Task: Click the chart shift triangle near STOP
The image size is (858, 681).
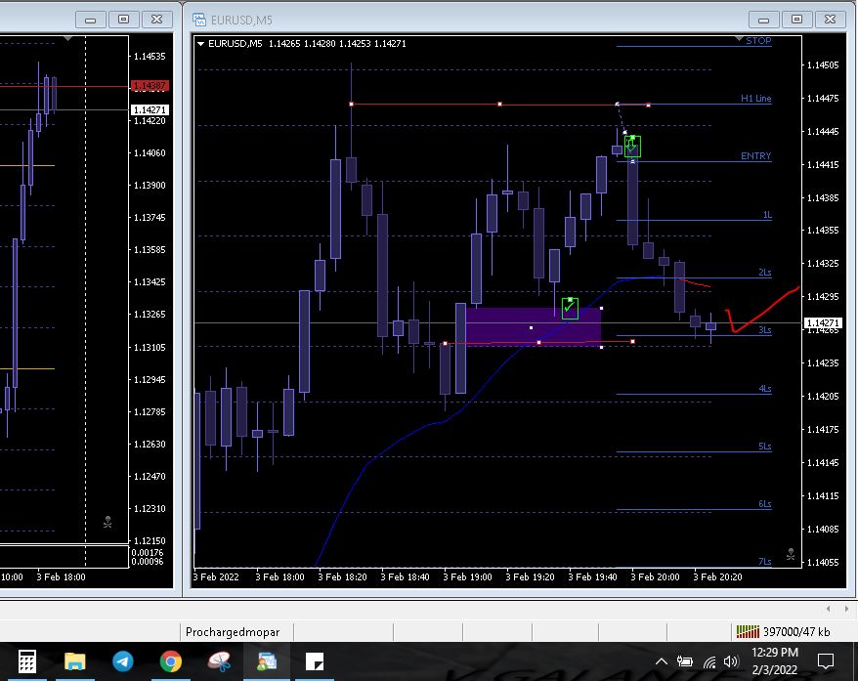Action: coord(739,39)
